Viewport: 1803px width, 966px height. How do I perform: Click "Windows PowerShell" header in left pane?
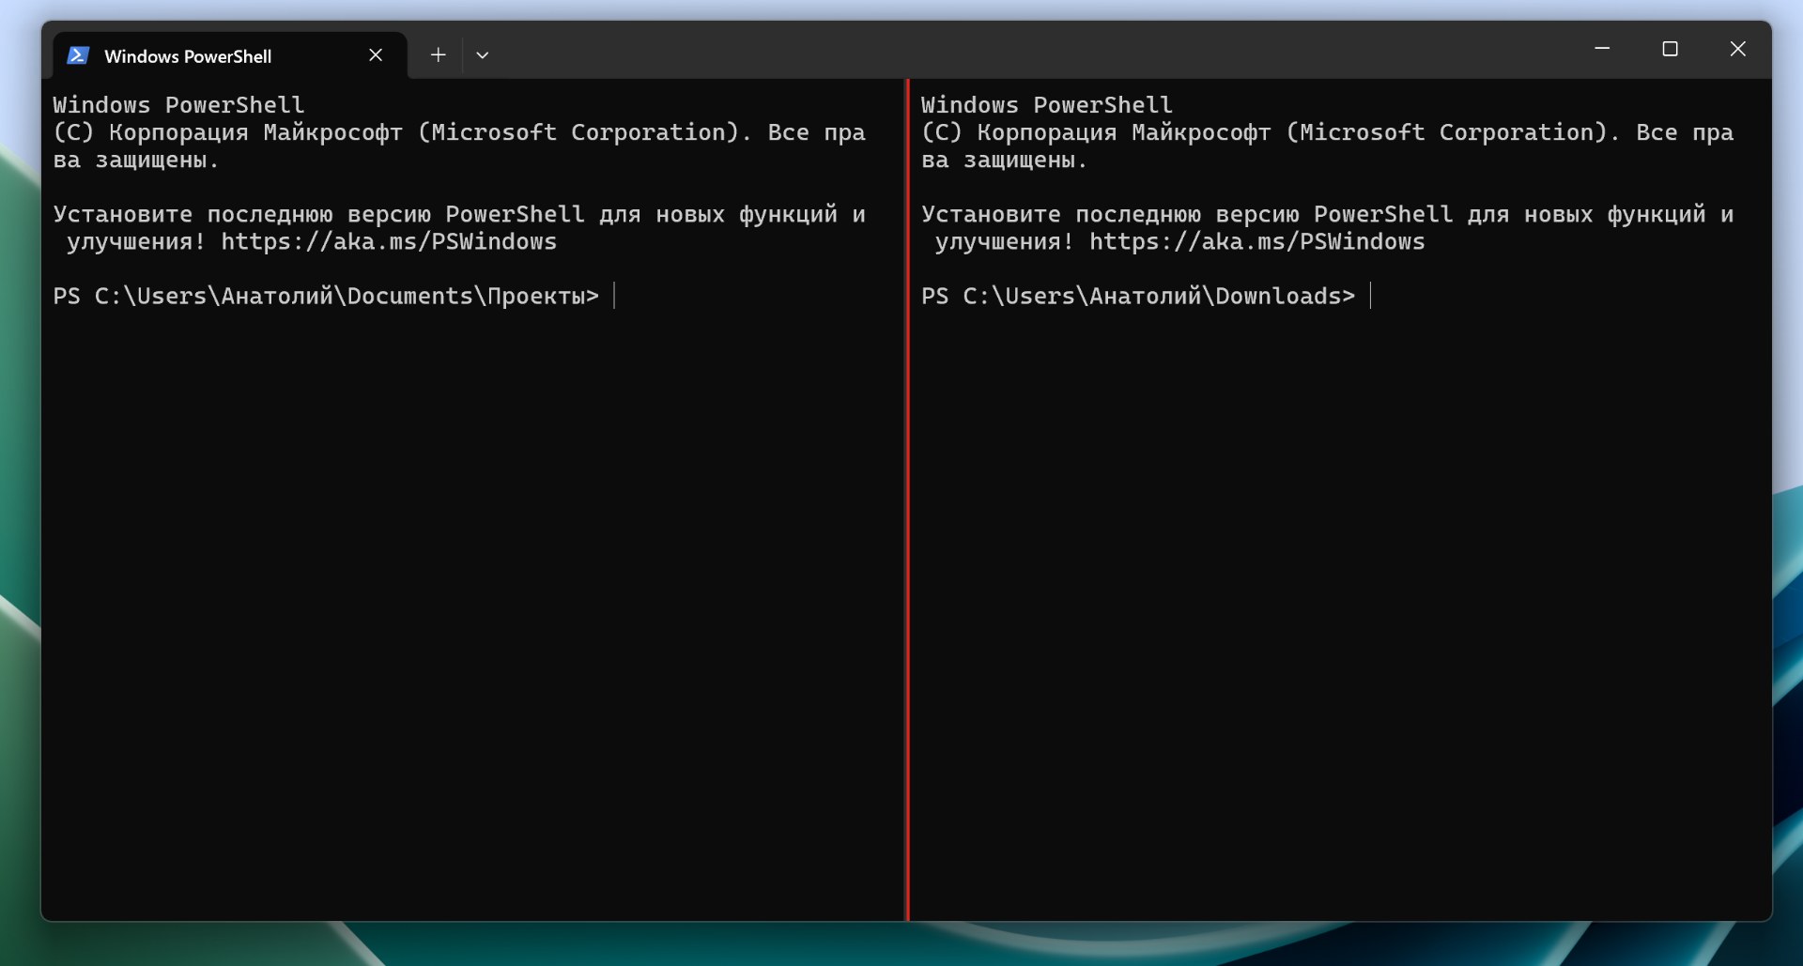point(178,105)
